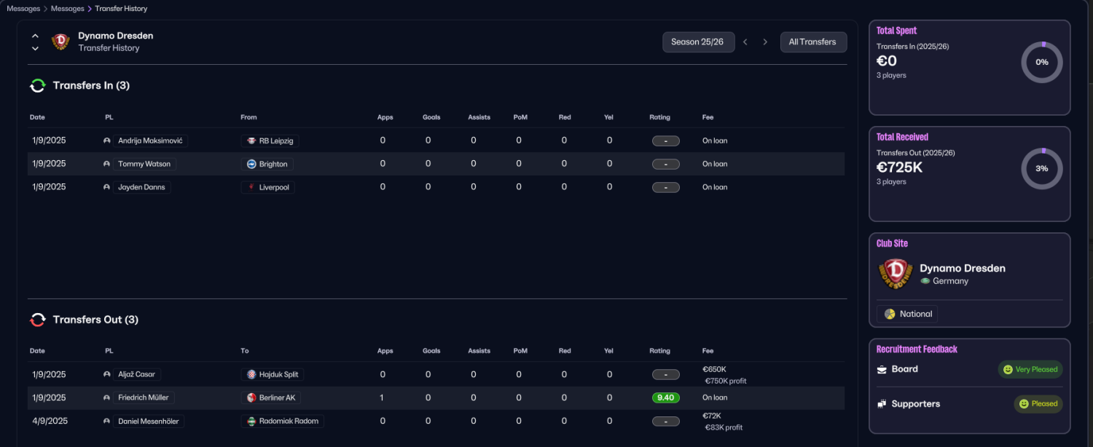The image size is (1093, 447).
Task: Click the Dynamo Dresden crest in header
Action: [x=60, y=41]
